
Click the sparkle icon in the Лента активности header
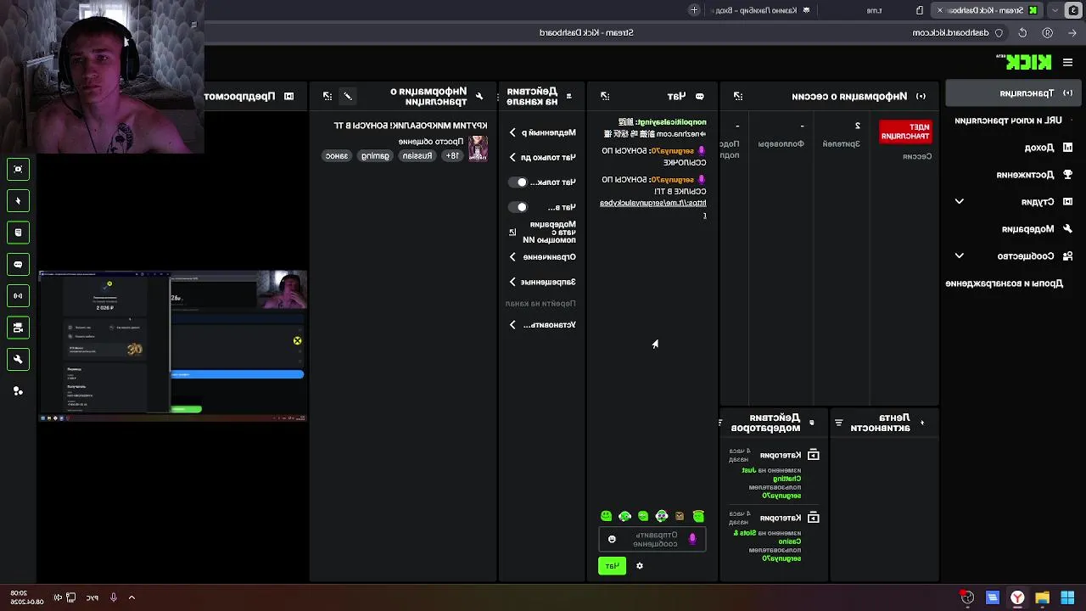[x=922, y=423]
